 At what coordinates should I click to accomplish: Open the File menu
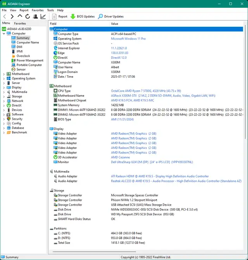click(4, 10)
